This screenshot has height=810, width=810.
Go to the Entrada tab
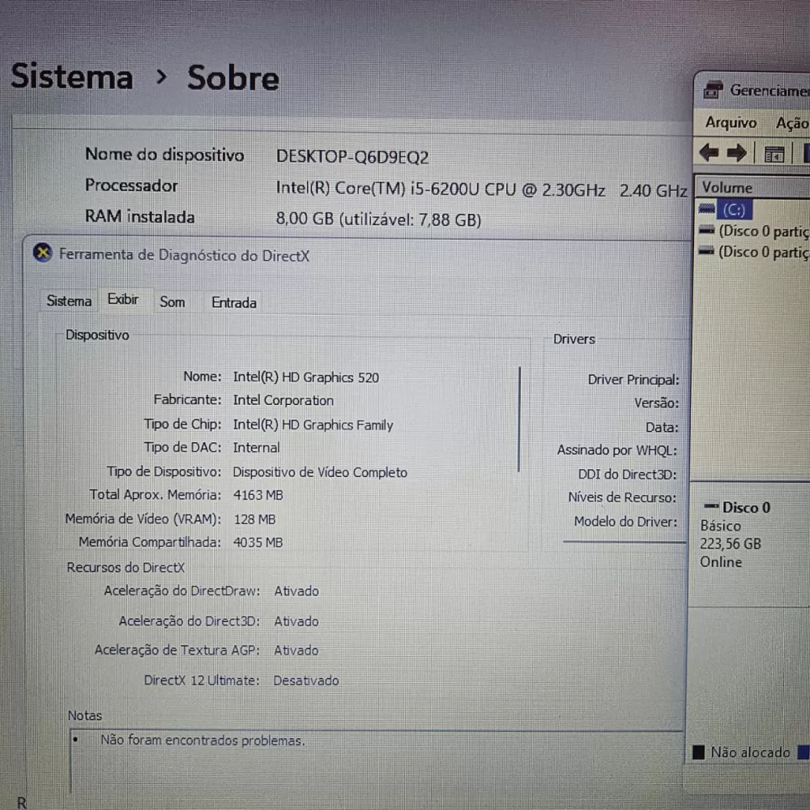pyautogui.click(x=233, y=303)
